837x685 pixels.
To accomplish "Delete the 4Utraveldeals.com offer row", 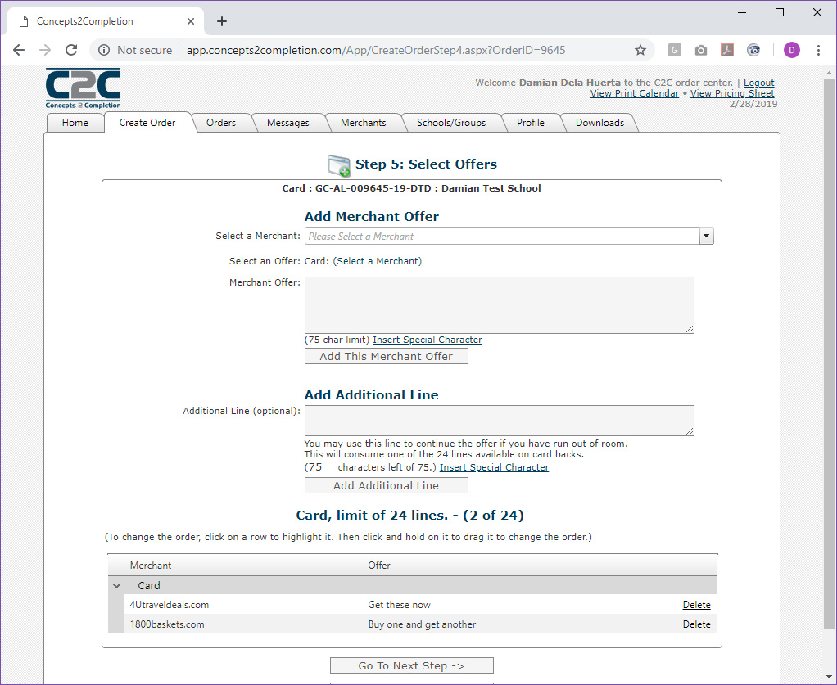I will (x=696, y=605).
